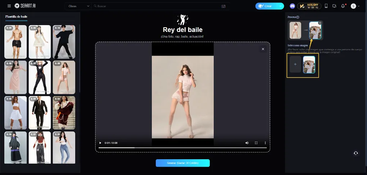Screen dimensions: 367x175
Task: Click the Generar button
Action: pyautogui.click(x=182, y=163)
